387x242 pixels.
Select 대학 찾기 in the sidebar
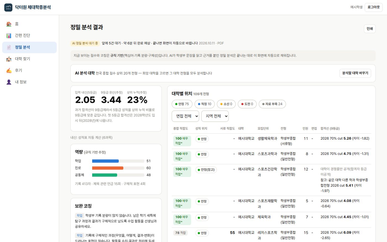coord(29,59)
